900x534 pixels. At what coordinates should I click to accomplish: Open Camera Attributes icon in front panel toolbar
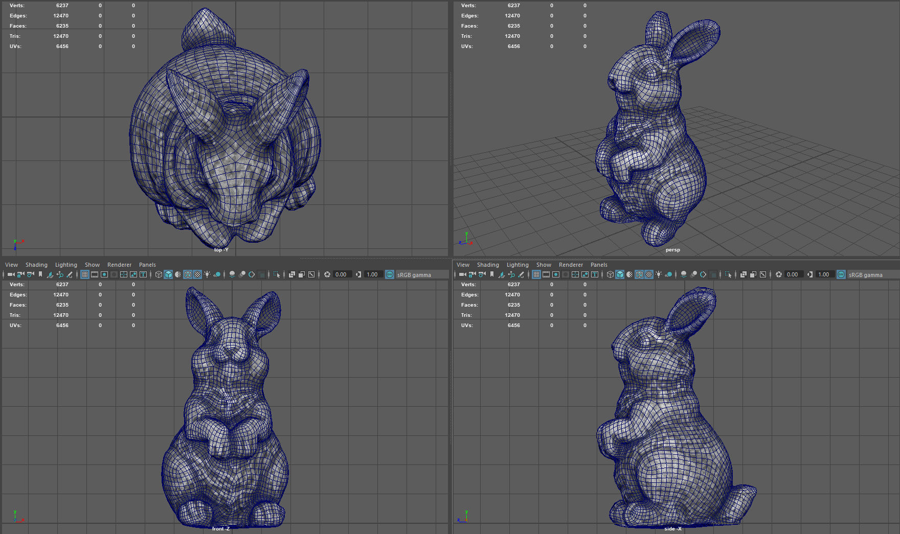point(31,274)
